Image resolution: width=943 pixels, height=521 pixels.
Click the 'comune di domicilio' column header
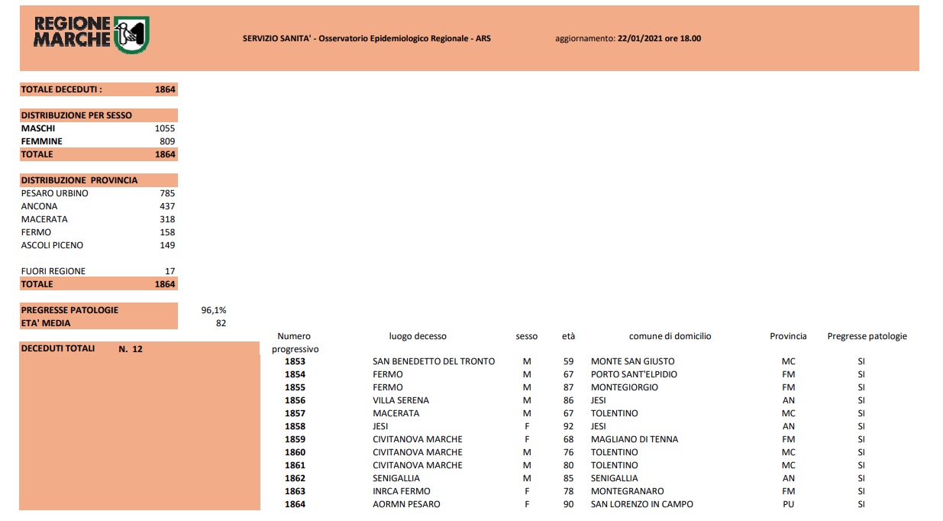(670, 336)
